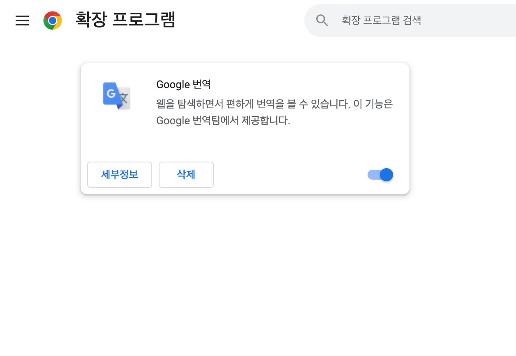516x356 pixels.
Task: Click the blue G tile of the Translate logo
Action: pos(110,93)
